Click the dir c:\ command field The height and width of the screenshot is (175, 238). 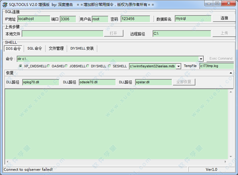tap(108, 59)
